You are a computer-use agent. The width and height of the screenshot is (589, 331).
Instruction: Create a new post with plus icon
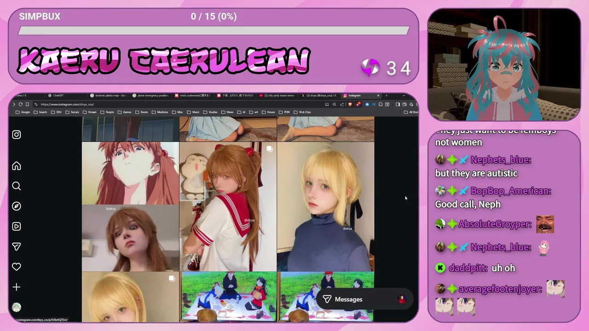pos(17,287)
